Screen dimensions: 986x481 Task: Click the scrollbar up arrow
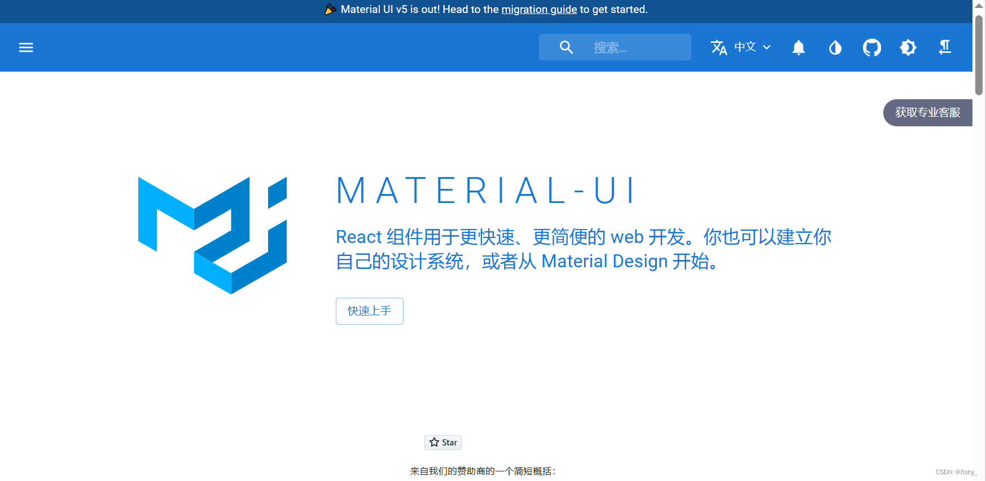(979, 5)
